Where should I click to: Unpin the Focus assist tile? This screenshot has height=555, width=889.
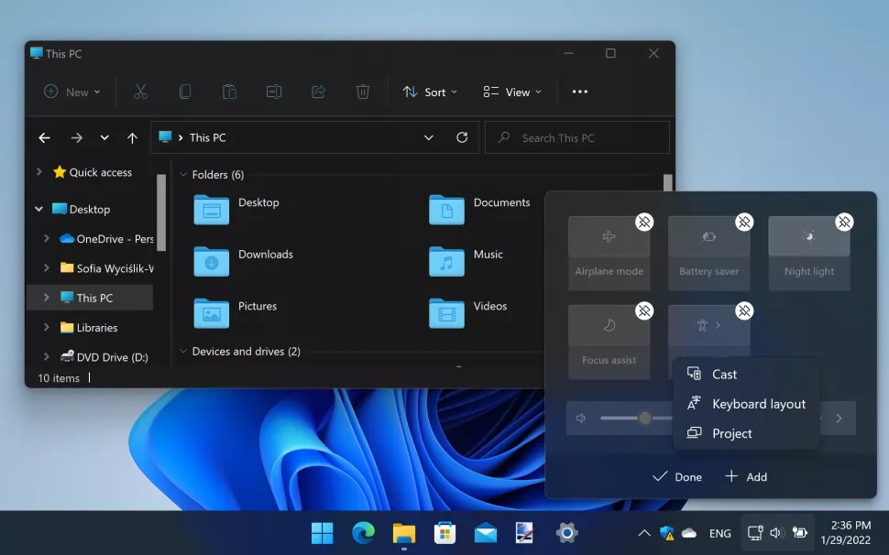pyautogui.click(x=644, y=310)
